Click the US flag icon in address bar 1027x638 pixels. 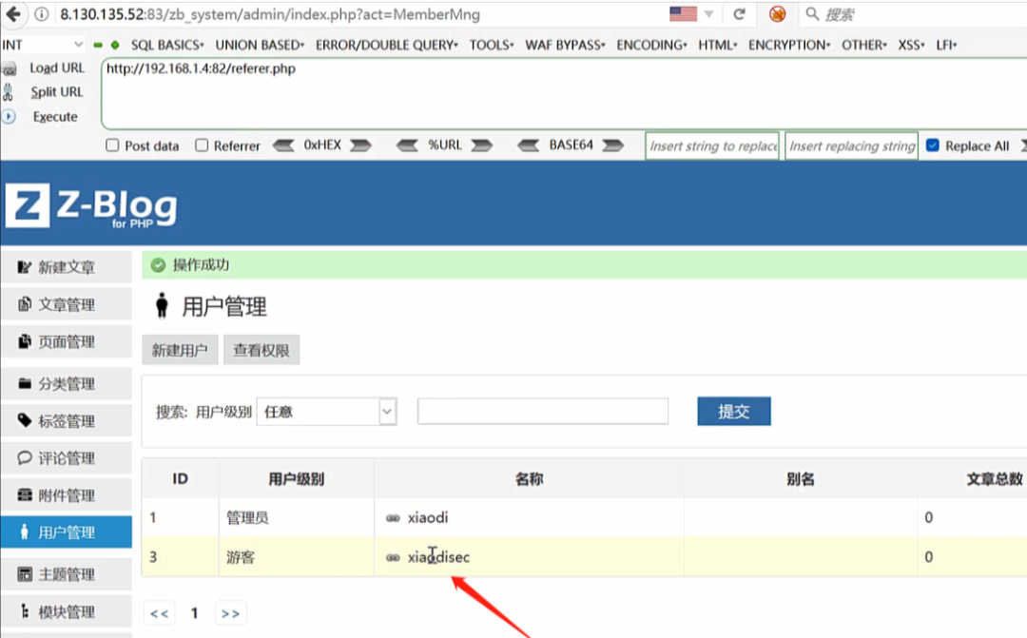[683, 13]
